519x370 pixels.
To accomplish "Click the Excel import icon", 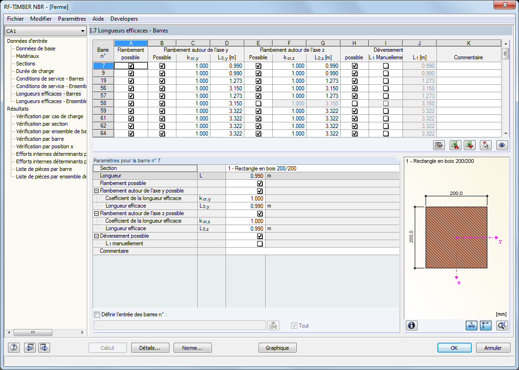I will click(x=469, y=145).
